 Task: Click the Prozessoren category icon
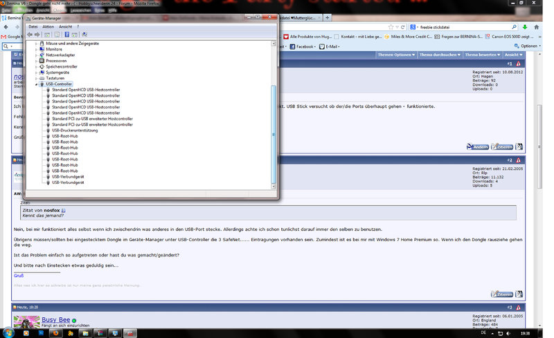42,61
